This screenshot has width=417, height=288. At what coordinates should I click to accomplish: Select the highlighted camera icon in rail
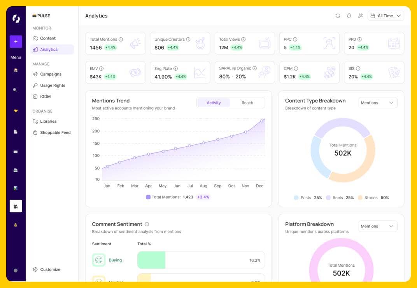click(x=16, y=206)
